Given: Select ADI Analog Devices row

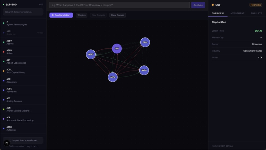Looking at the screenshot, I should [x=23, y=100].
